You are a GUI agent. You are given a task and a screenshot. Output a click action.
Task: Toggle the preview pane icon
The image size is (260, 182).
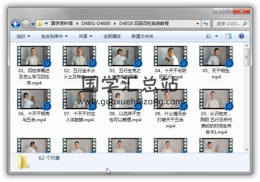click(x=229, y=36)
